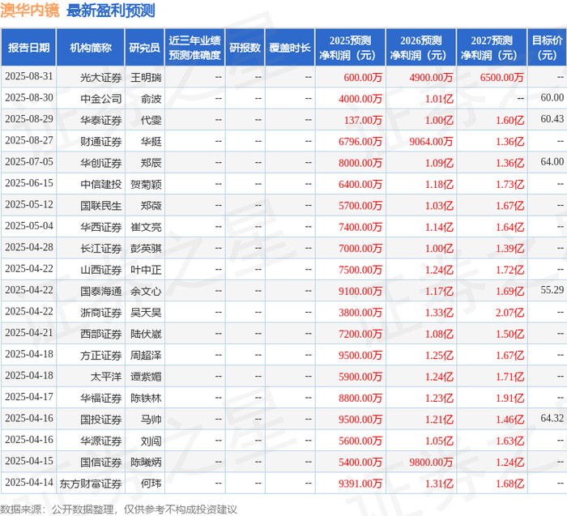
Task: Click the 目标价 column header
Action: tap(547, 48)
